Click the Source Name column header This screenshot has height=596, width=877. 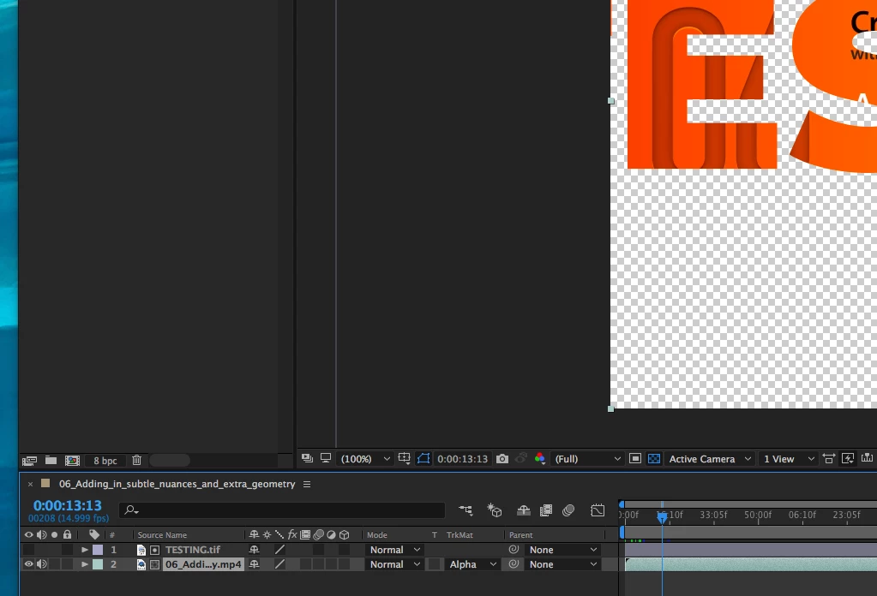pyautogui.click(x=162, y=535)
